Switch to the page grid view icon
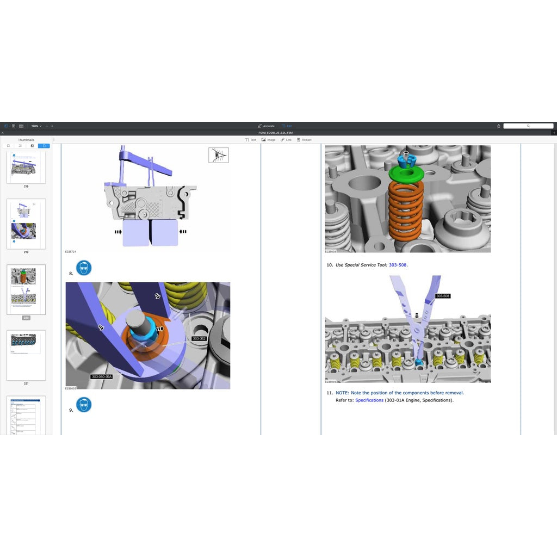The image size is (557, 557). click(x=14, y=126)
